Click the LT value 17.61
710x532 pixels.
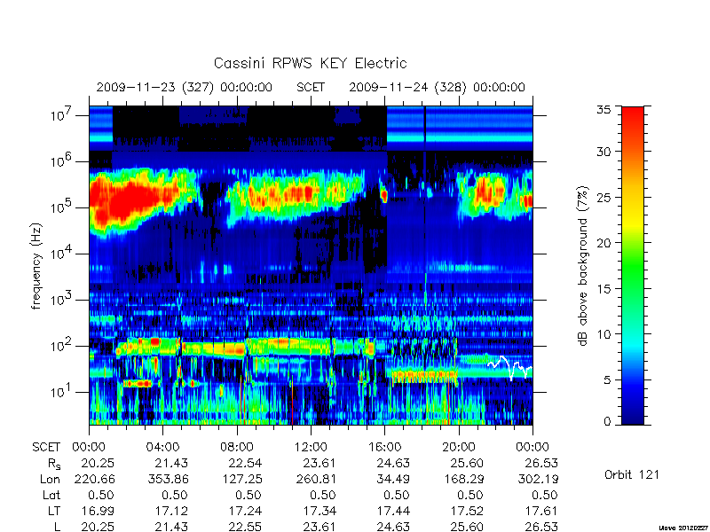tap(541, 511)
